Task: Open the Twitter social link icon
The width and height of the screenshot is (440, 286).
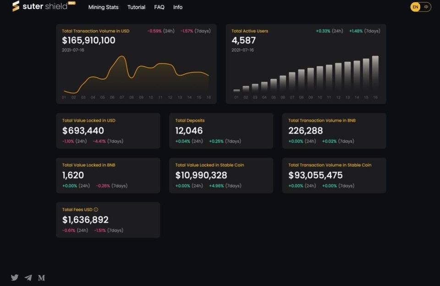Action: [15, 277]
